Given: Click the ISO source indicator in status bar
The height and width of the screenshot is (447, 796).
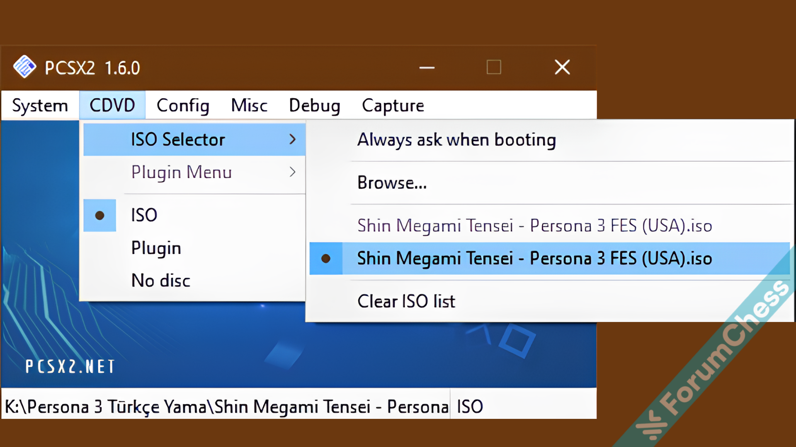Looking at the screenshot, I should tap(470, 407).
